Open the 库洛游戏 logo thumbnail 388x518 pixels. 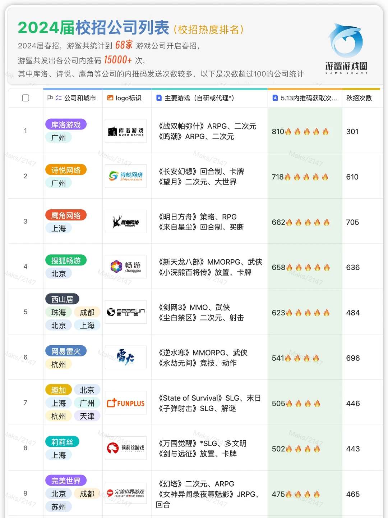click(126, 131)
